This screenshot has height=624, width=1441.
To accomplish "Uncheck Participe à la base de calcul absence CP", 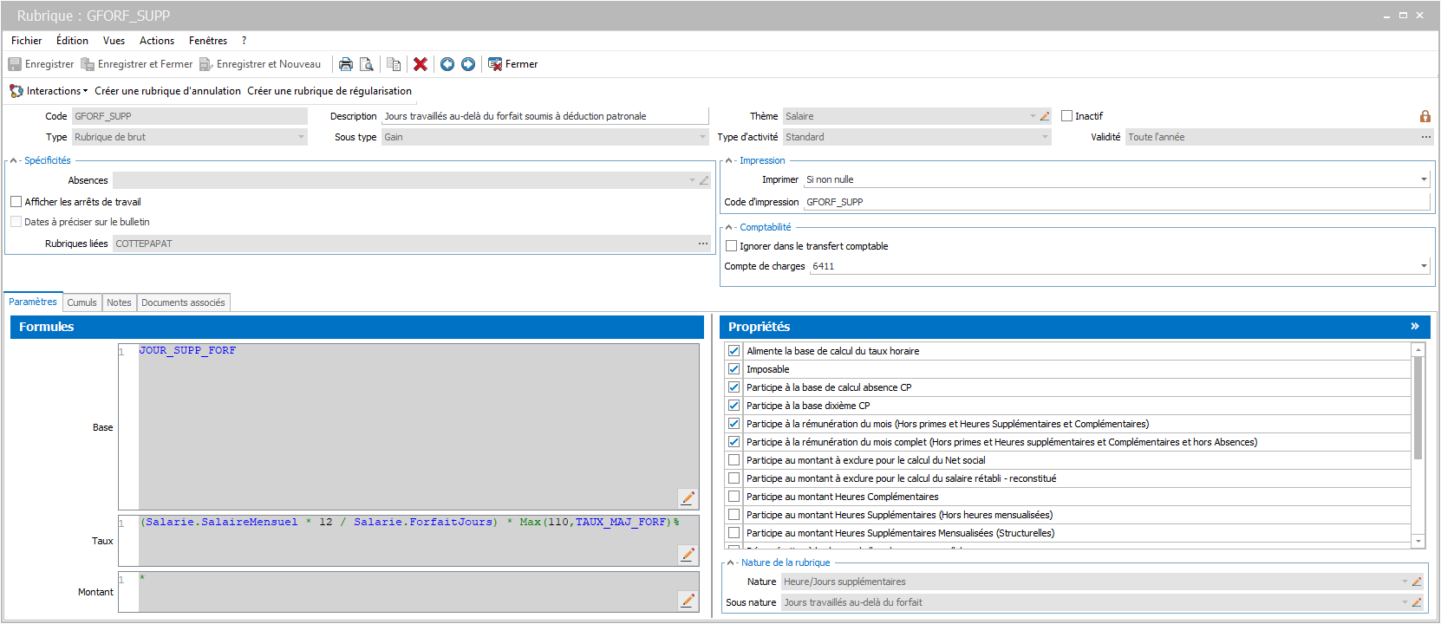I will point(734,387).
